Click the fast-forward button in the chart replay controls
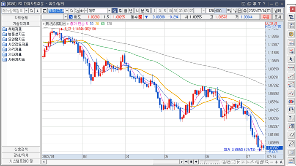Image resolution: width=296 pixels, height=166 pixels. [x=196, y=162]
